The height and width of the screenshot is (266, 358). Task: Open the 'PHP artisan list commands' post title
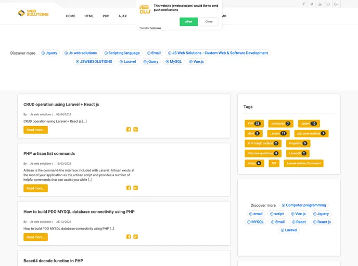49,153
